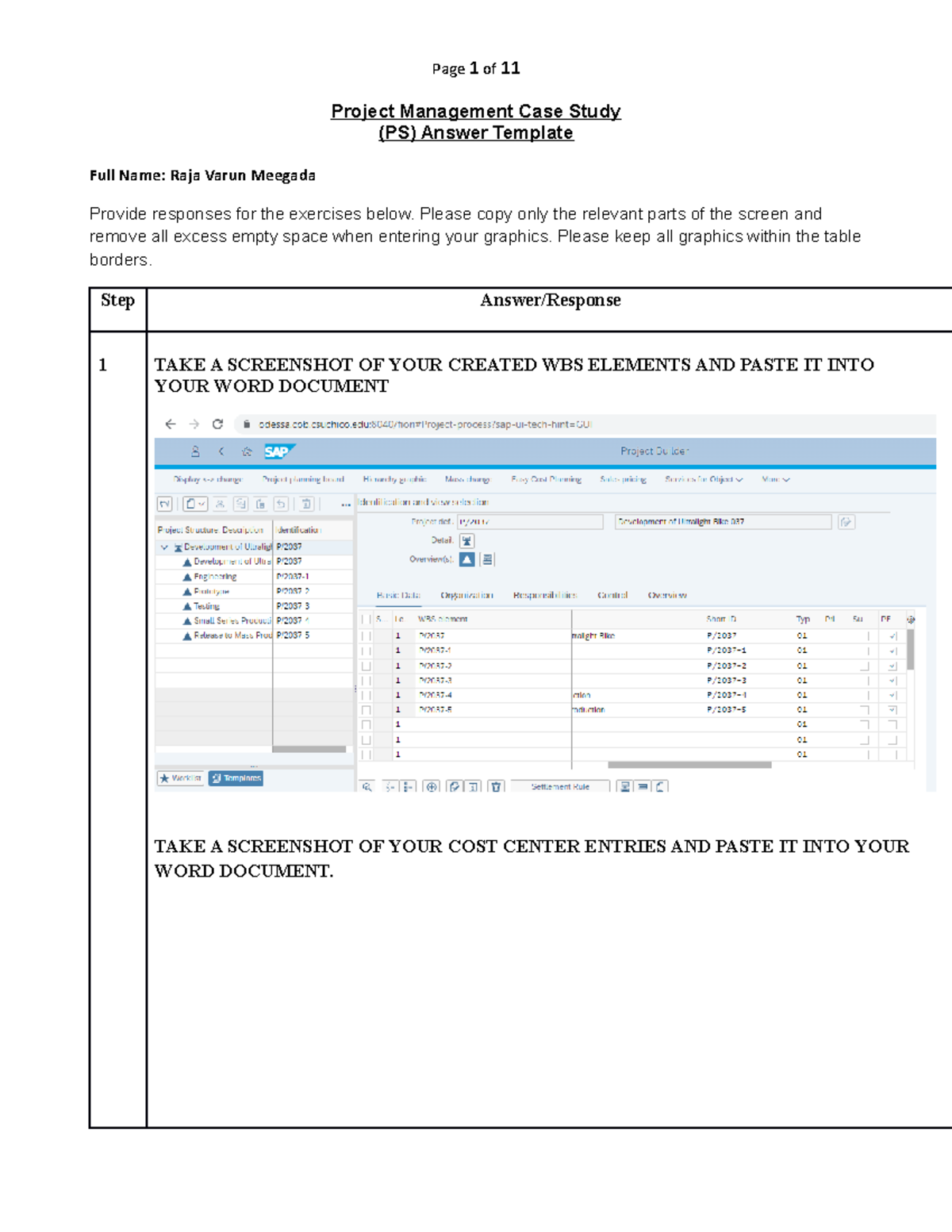Collapse the Development of Ultralight tree node

[x=164, y=547]
